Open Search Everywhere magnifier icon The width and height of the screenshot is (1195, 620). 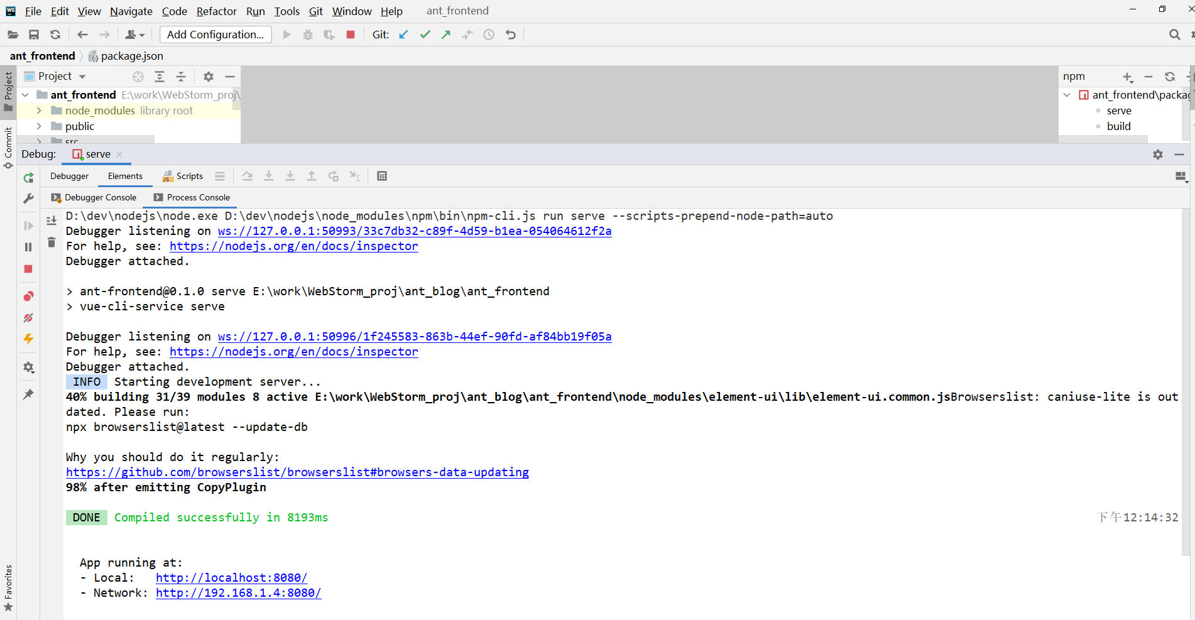[1174, 35]
